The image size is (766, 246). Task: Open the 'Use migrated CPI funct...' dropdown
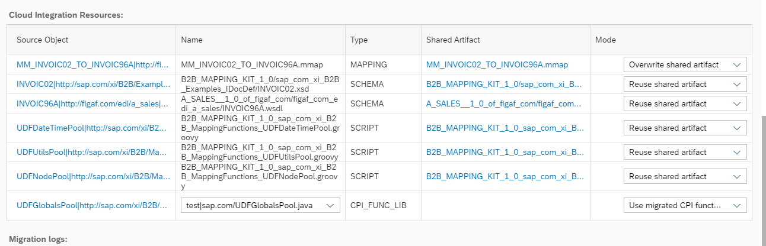coord(685,205)
